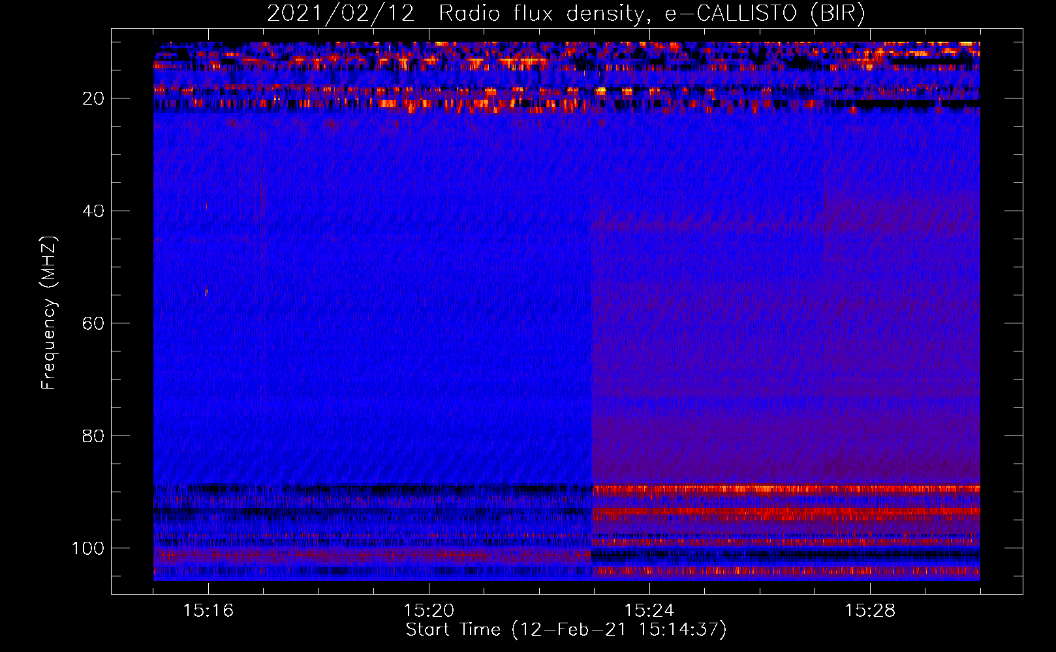Screen dimensions: 1056x652
Task: Click the "Start Time (12-Feb-21 15:14:37)" label
Action: click(566, 630)
